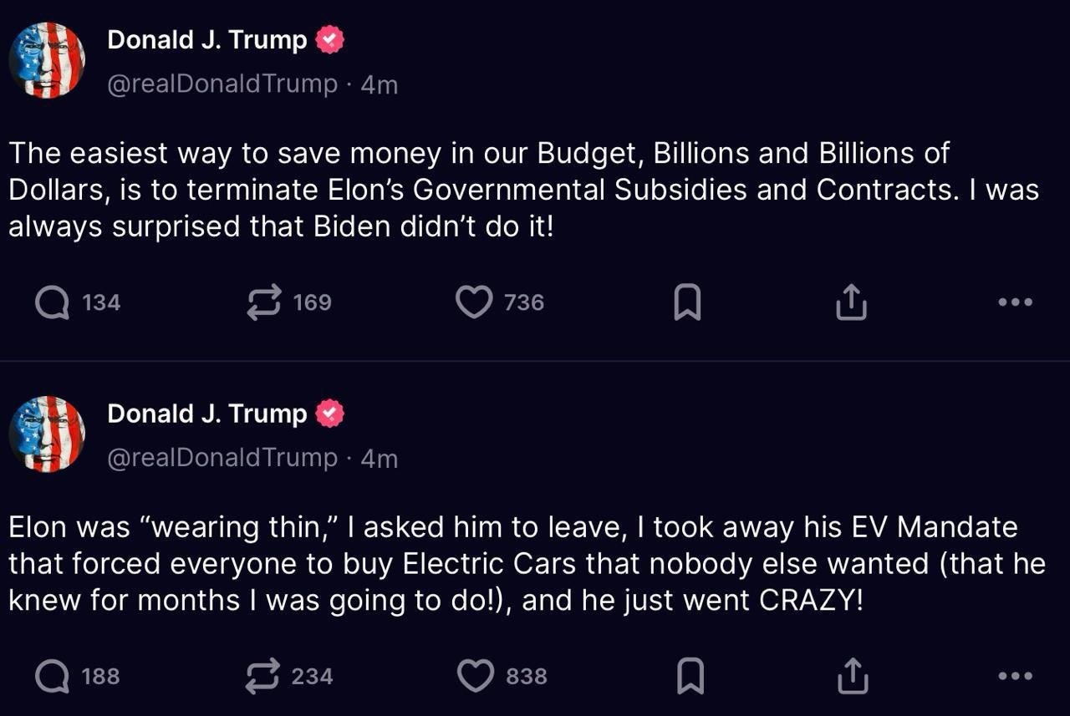
Task: Click the verified badge on first post
Action: coord(329,40)
